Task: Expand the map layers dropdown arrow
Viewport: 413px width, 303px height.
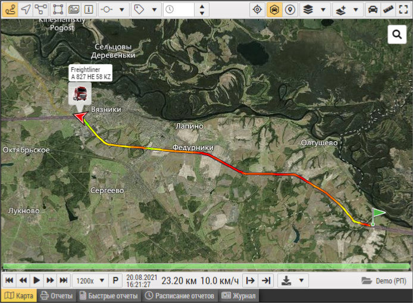Action: click(x=323, y=10)
